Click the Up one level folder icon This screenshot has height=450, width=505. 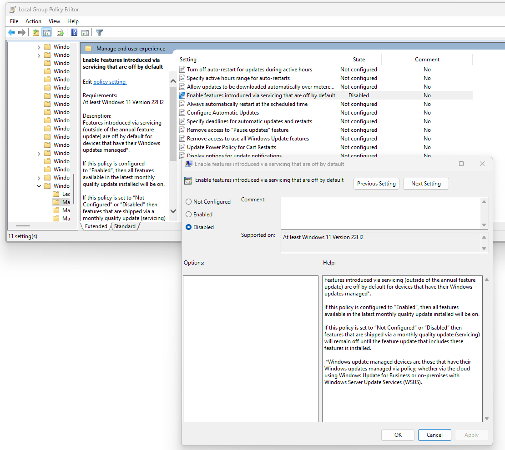[36, 33]
